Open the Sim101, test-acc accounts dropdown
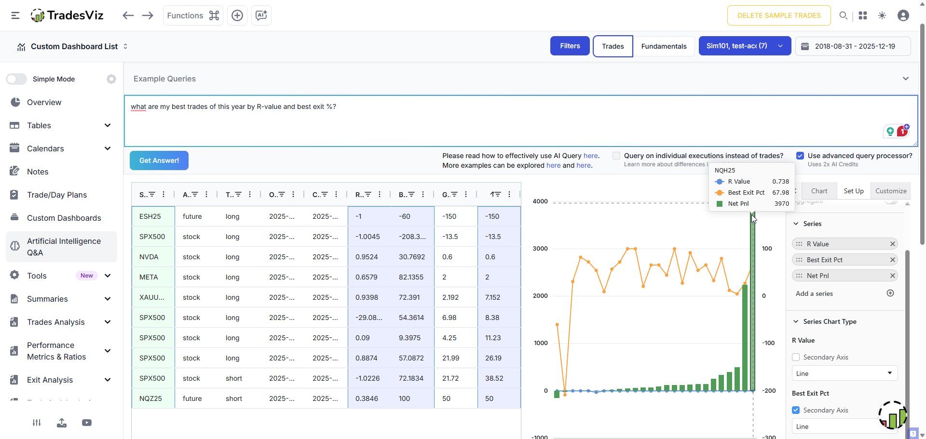Screen dimensions: 926x439 coord(745,46)
